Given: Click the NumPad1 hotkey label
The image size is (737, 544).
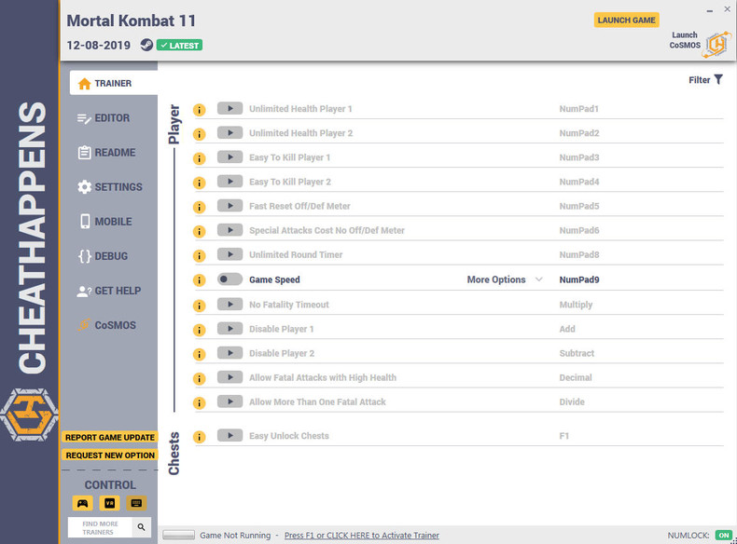Looking at the screenshot, I should (578, 109).
